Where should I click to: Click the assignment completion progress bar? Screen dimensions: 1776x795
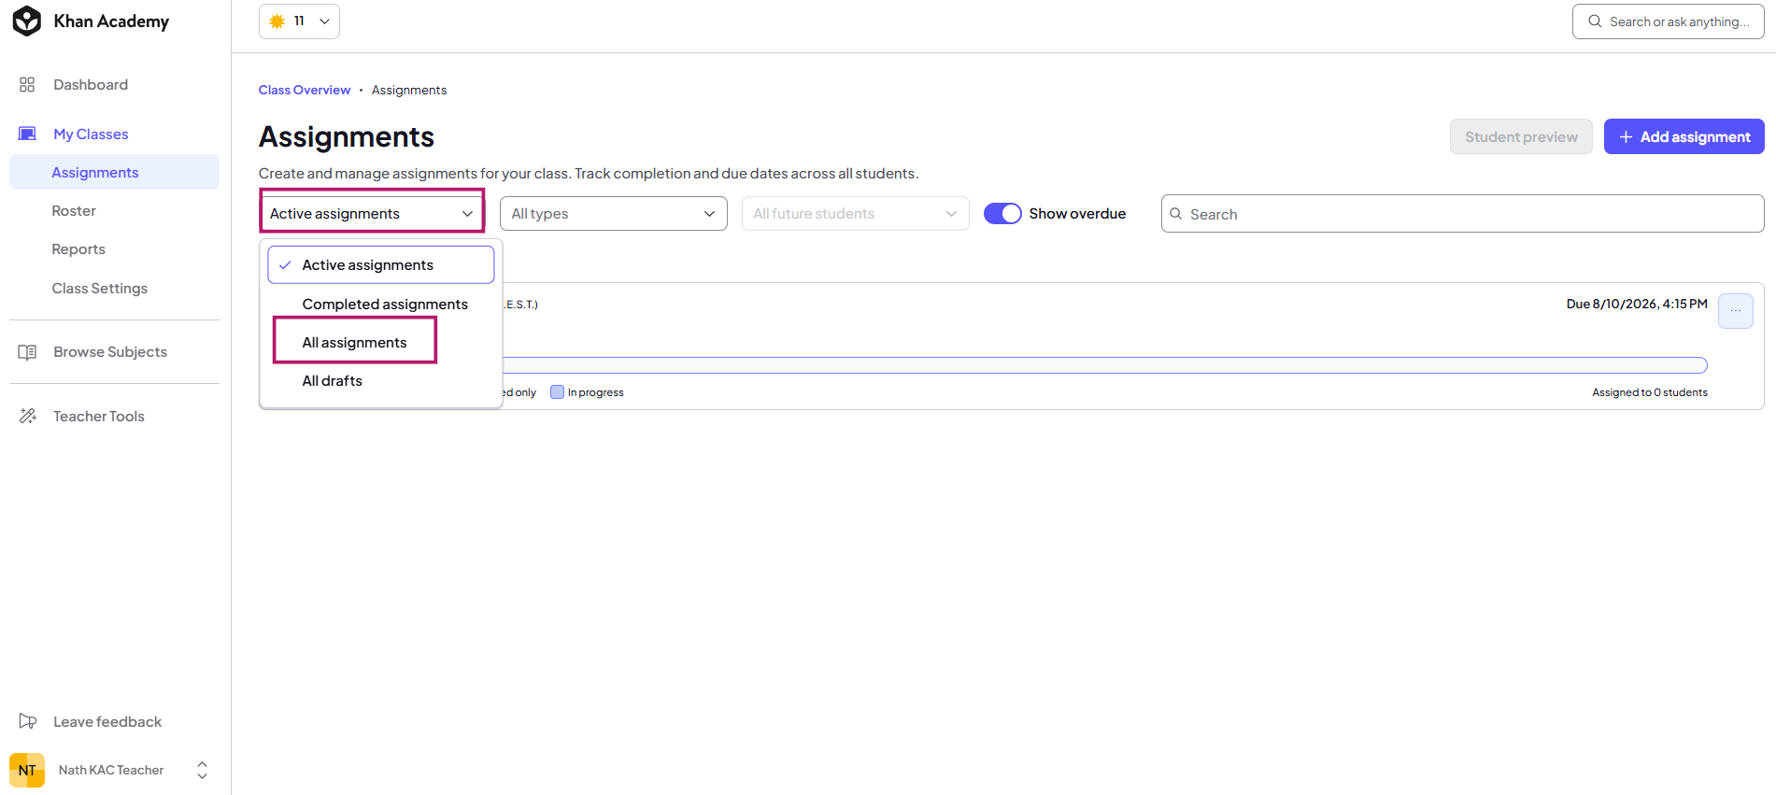(x=1104, y=365)
